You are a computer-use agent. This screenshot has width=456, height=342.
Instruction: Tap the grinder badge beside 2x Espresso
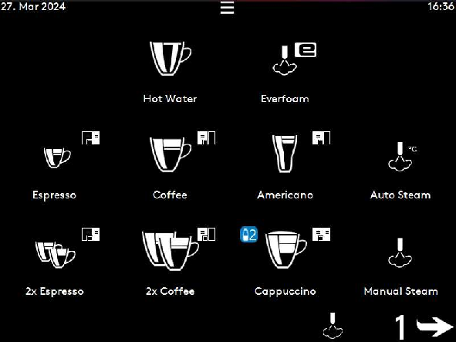pos(91,235)
